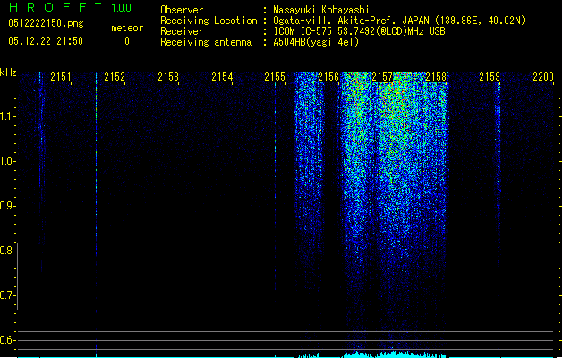Image resolution: width=563 pixels, height=358 pixels.
Task: Click the 2156 time marker
Action: point(328,77)
